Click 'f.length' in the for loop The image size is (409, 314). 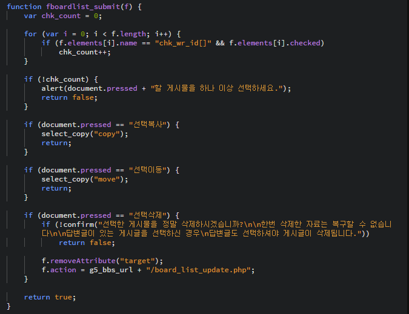click(x=128, y=34)
